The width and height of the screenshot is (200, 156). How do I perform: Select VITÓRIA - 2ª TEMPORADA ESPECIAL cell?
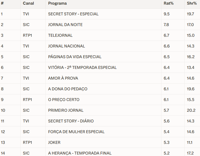(82, 67)
